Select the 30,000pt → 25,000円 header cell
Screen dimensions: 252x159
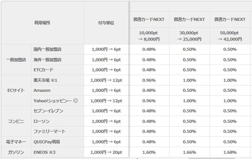[189, 36]
